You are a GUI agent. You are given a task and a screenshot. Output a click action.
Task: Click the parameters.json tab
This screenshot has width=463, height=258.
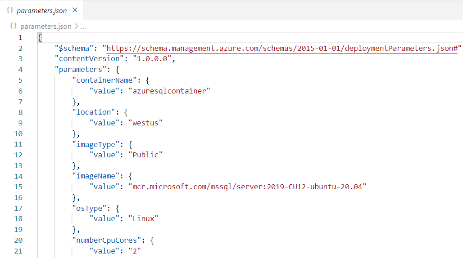coord(41,10)
